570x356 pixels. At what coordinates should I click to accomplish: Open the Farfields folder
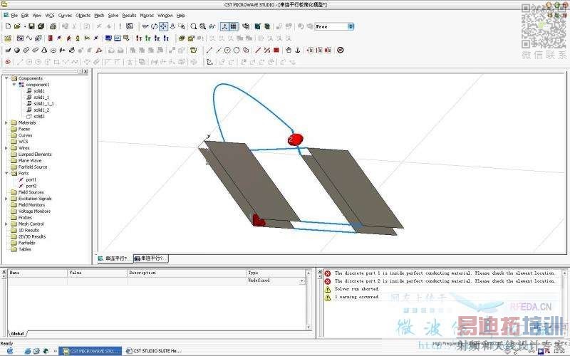point(26,243)
